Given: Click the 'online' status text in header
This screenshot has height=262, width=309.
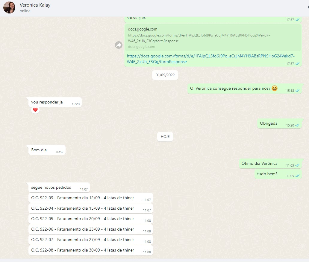Looking at the screenshot, I should coord(25,11).
